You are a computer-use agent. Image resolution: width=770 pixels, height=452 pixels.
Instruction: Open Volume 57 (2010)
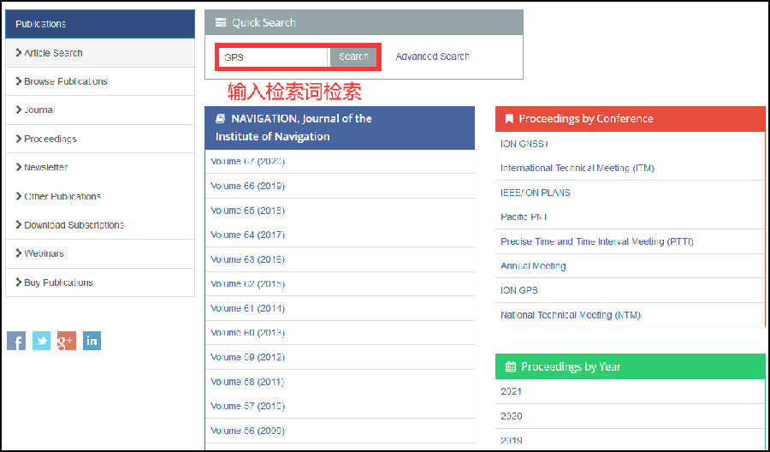(247, 406)
